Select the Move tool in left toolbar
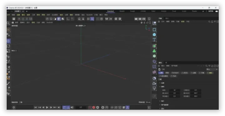 click(x=8, y=41)
